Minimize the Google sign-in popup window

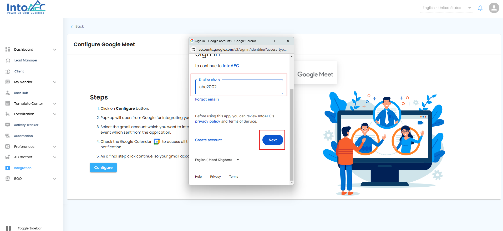point(264,41)
